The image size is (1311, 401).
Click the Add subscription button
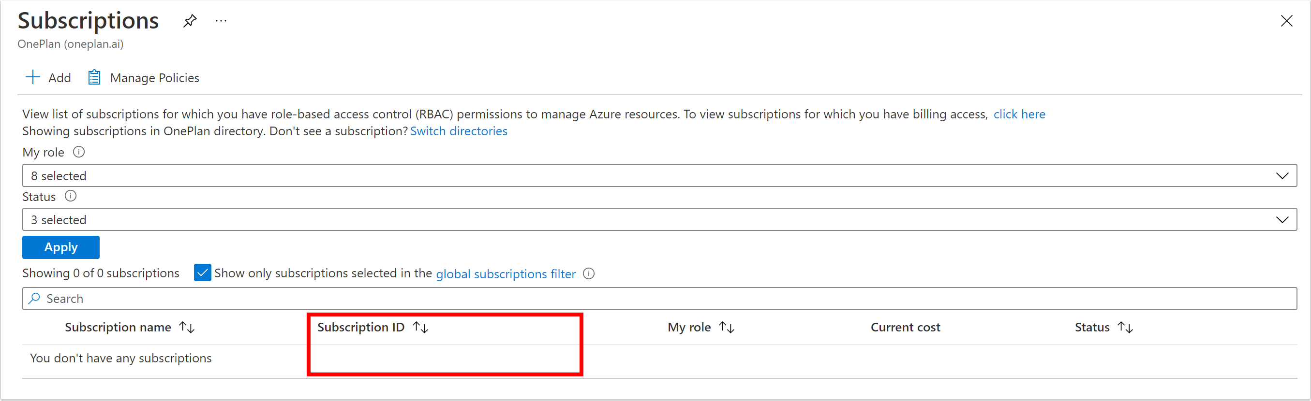(x=48, y=78)
